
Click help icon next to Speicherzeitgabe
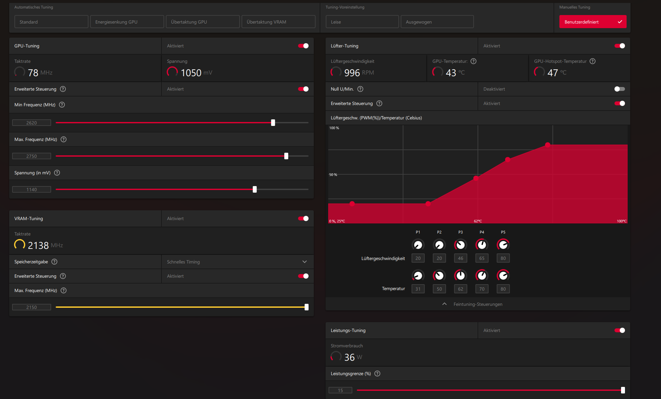[x=55, y=262]
